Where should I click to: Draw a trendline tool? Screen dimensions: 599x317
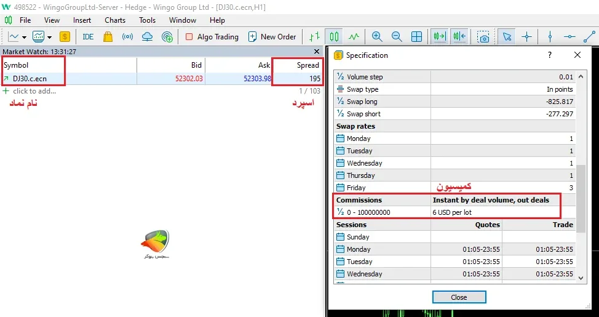pyautogui.click(x=589, y=37)
